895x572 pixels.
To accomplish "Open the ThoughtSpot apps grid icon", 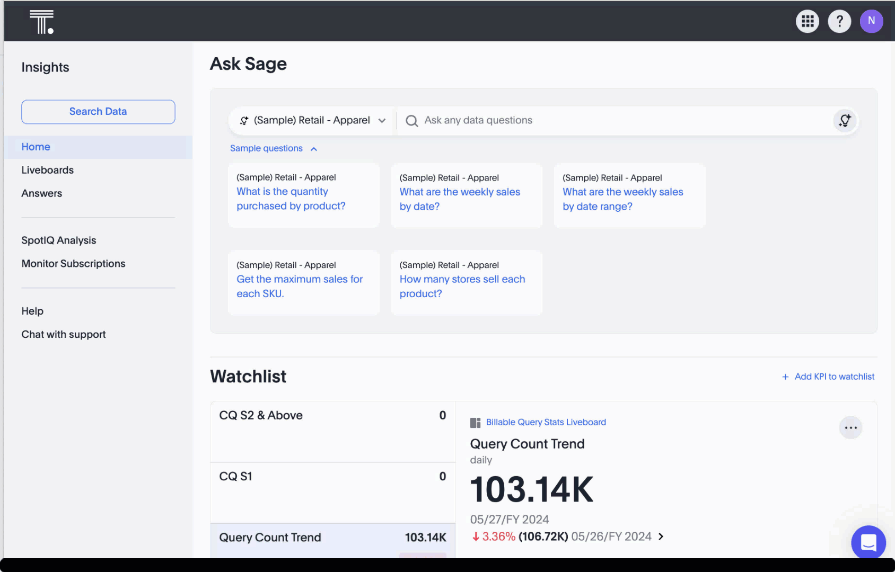I will click(x=807, y=21).
